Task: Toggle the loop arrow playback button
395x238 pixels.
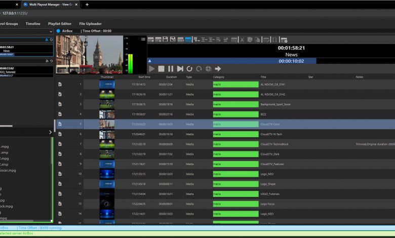Action: pyautogui.click(x=189, y=68)
